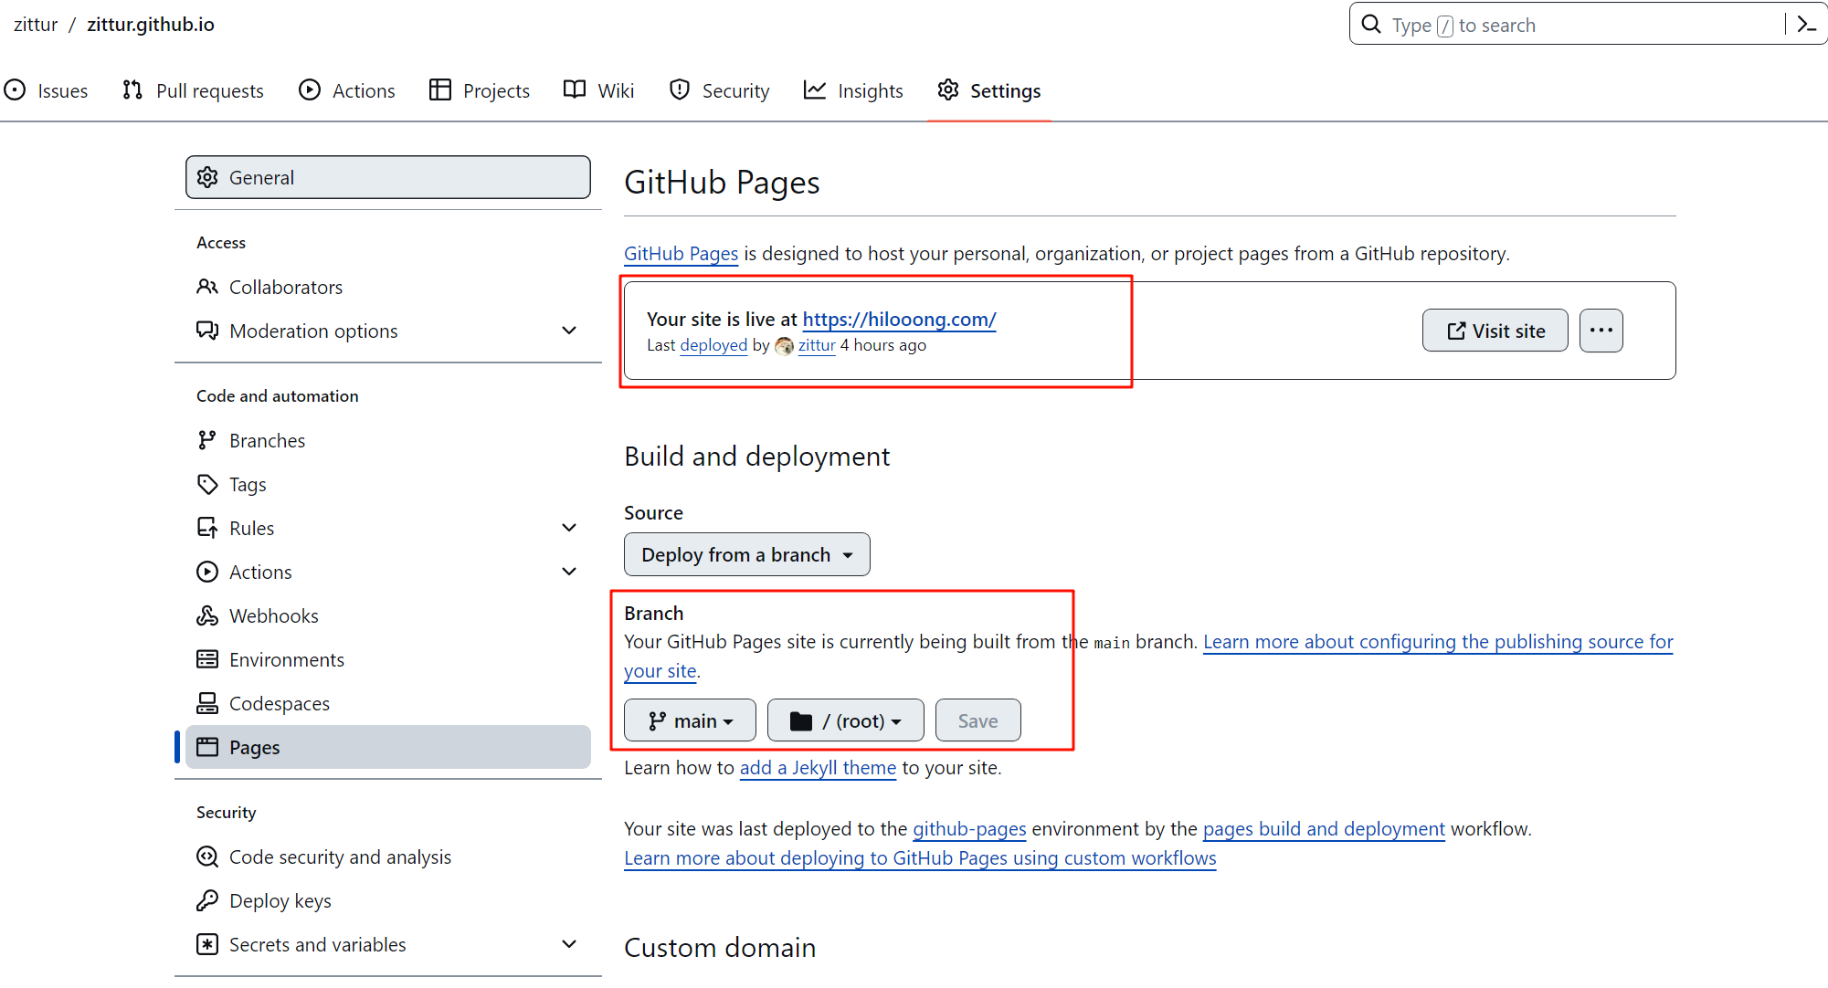1828x988 pixels.
Task: Click the Insights graph icon
Action: [815, 89]
